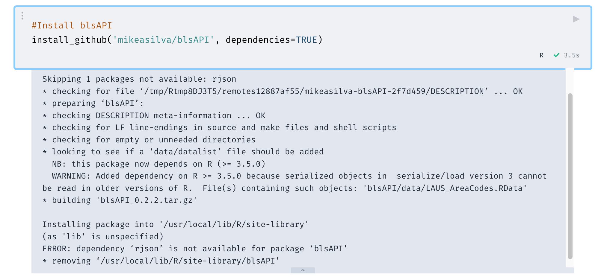
Task: Click the output collapse caret at bottom
Action: [x=302, y=270]
